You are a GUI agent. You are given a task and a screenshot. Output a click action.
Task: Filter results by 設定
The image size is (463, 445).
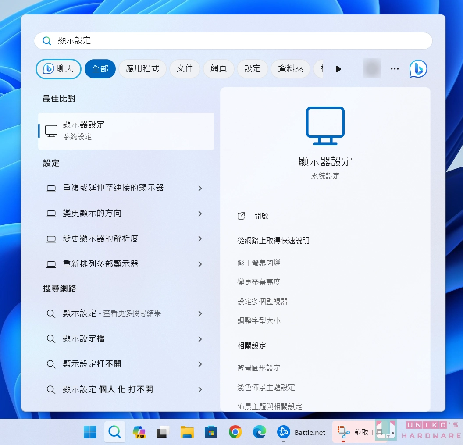[x=253, y=69]
